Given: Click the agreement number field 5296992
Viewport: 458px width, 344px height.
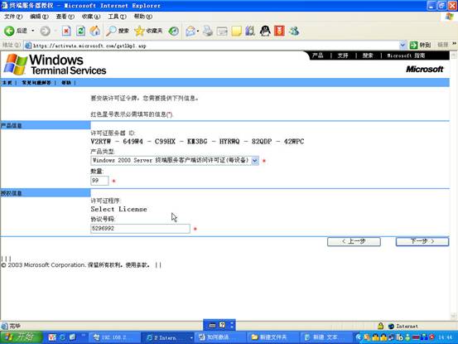Looking at the screenshot, I should click(x=140, y=229).
